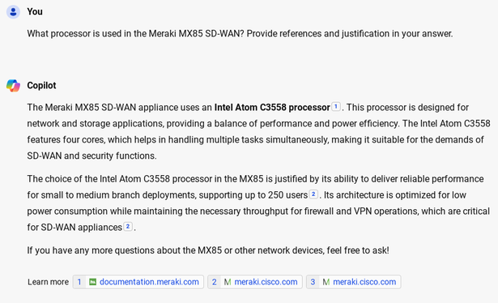
Task: Click the M favicon in reference 2
Action: (228, 282)
